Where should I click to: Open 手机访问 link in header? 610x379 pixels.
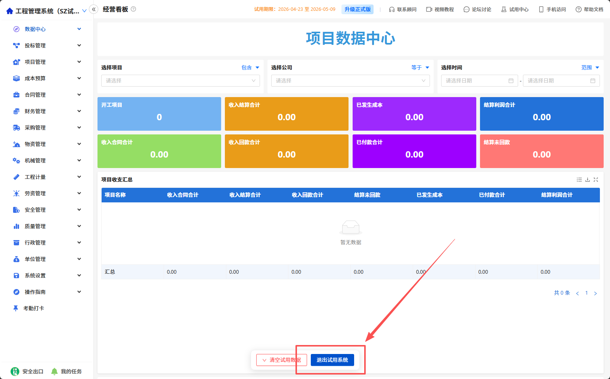coord(552,9)
